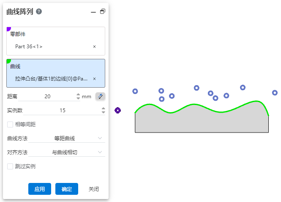The height and width of the screenshot is (202, 281).
Task: Click the distance input field
Action: (x=48, y=97)
